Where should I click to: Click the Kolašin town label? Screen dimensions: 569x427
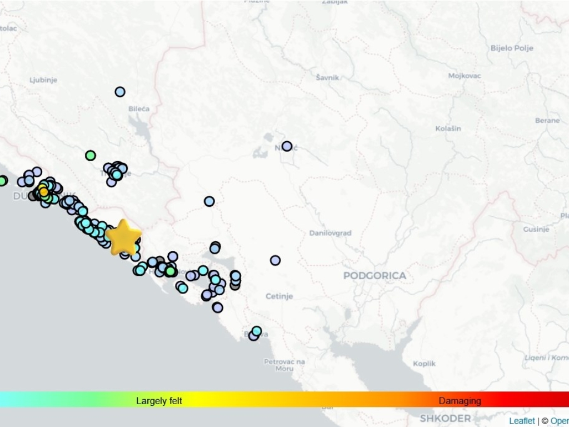[448, 128]
